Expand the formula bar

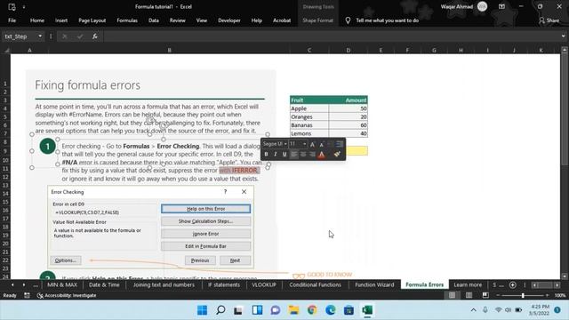pos(563,36)
